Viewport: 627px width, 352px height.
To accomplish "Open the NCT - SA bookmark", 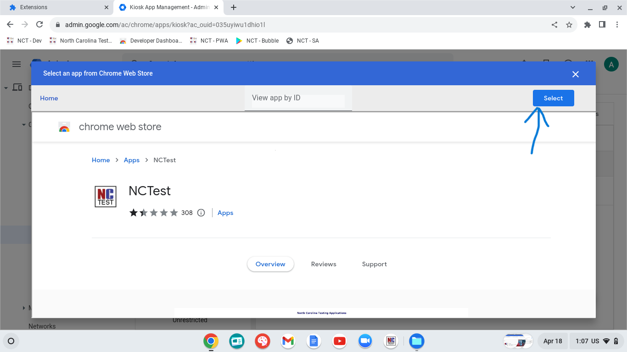I will [302, 41].
